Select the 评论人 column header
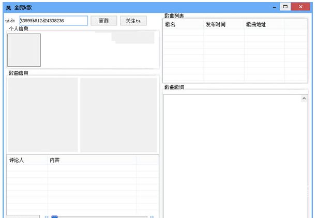317x218 pixels. [x=27, y=160]
